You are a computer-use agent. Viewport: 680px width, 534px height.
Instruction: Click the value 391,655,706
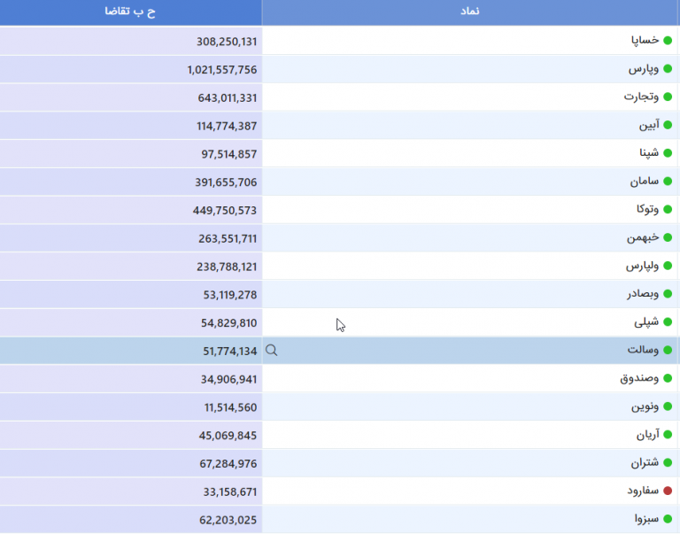pos(226,182)
